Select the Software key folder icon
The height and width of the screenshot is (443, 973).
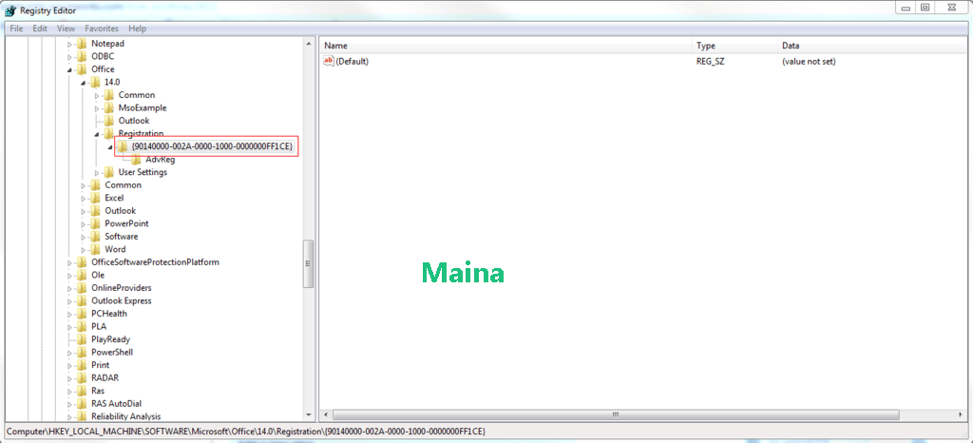pos(95,237)
